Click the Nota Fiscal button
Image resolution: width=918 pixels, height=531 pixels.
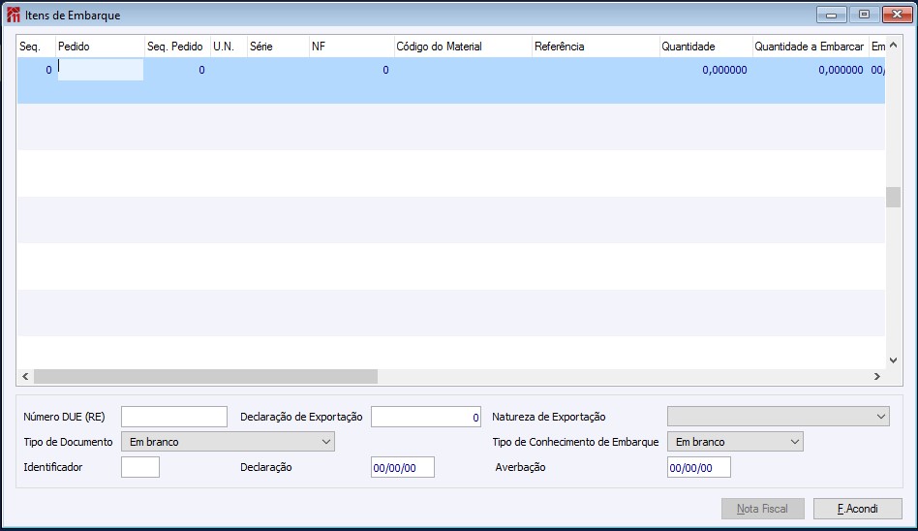(x=762, y=509)
